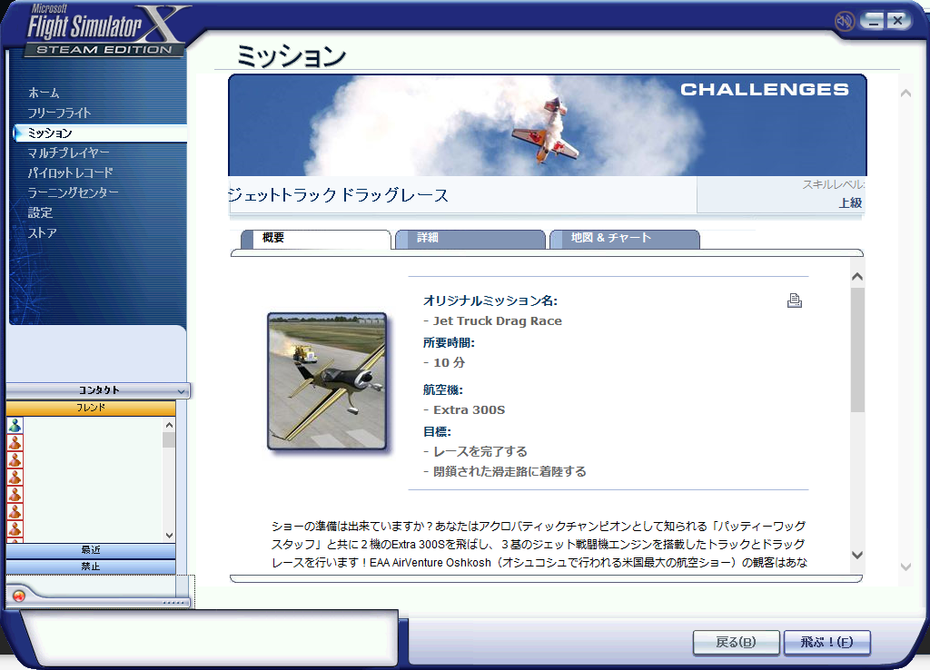Viewport: 930px width, 670px height.
Task: Open ラーニングセンター from the sidebar
Action: [73, 192]
